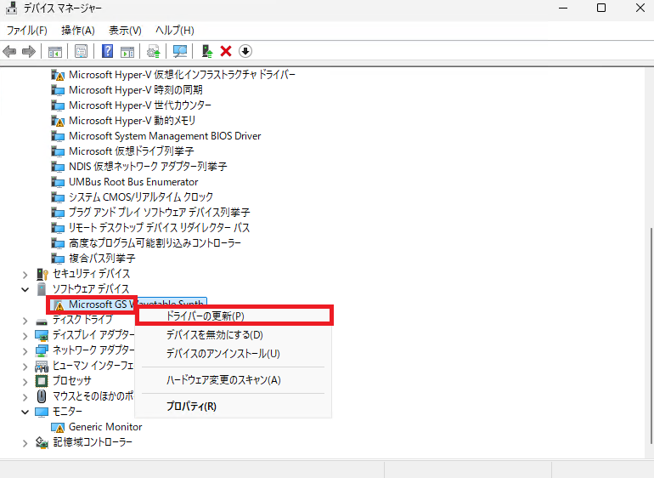Click the red X Uninstall device icon
The width and height of the screenshot is (654, 478).
[x=226, y=51]
